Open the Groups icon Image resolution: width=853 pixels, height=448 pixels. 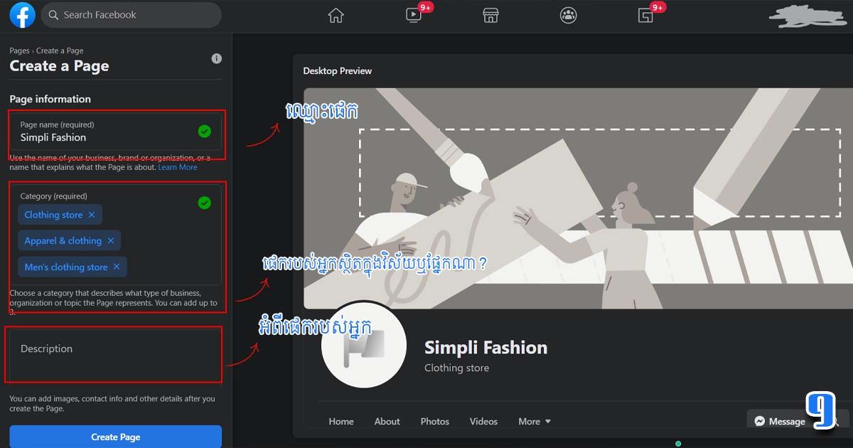tap(568, 16)
